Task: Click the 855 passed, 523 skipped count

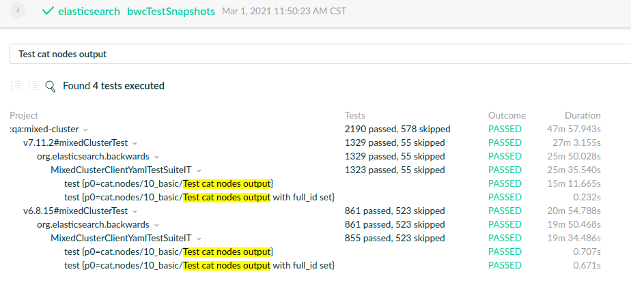Action: 395,239
